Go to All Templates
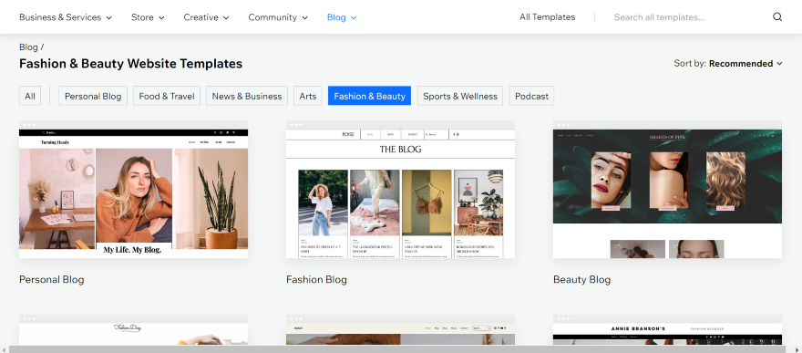This screenshot has width=802, height=353. pyautogui.click(x=548, y=17)
